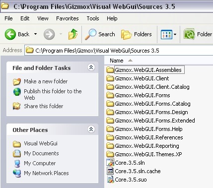
Task: Open My Network Places link
Action: [x=46, y=173]
